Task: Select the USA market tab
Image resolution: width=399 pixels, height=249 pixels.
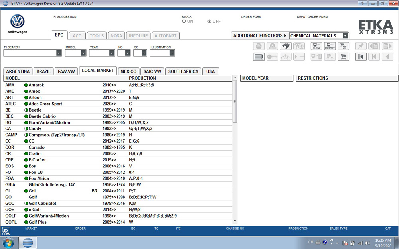Action: tap(210, 71)
